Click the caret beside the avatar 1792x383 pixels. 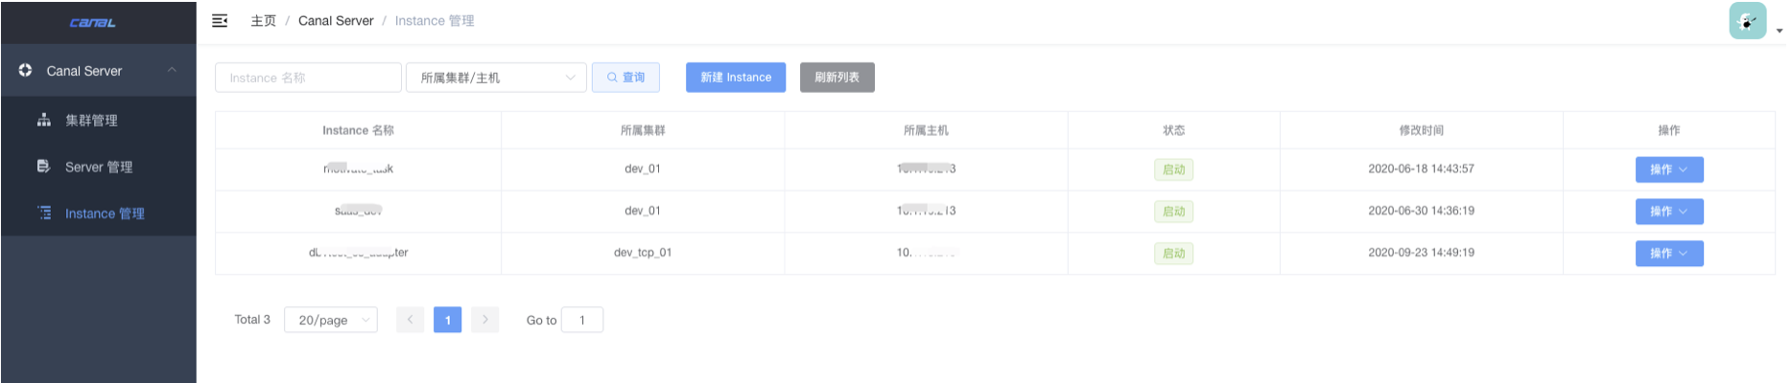tap(1780, 31)
